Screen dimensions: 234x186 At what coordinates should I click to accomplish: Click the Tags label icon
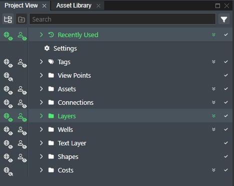click(x=51, y=62)
